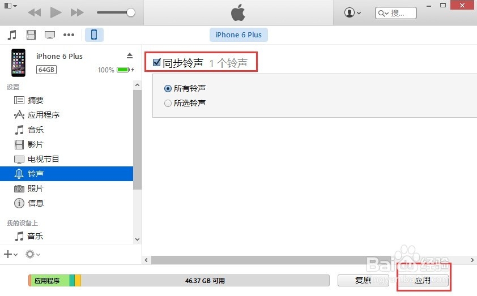Open 影片 (Movies) in sidebar
The image size is (477, 296).
pos(66,144)
